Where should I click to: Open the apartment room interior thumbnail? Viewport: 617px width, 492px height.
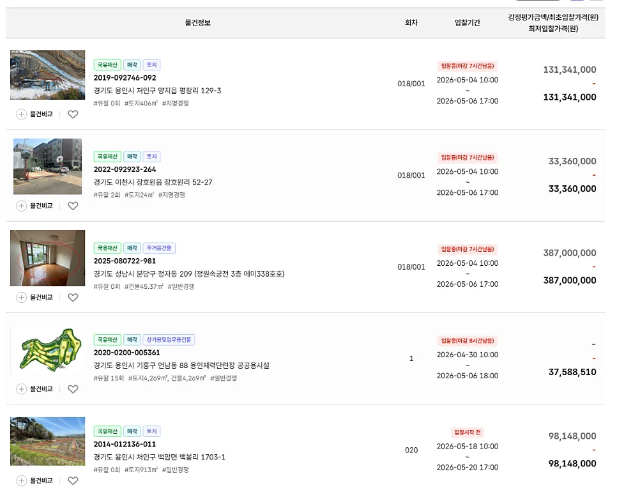click(x=48, y=258)
